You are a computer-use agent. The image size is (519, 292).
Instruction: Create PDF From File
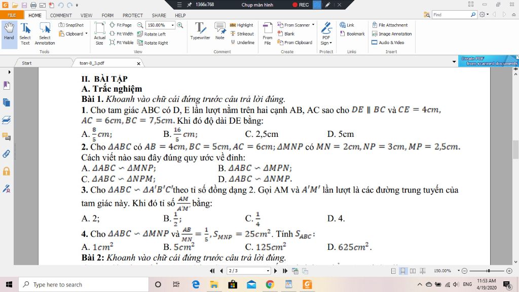tap(268, 34)
